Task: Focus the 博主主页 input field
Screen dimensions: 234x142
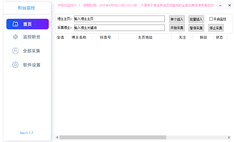Action: point(119,19)
